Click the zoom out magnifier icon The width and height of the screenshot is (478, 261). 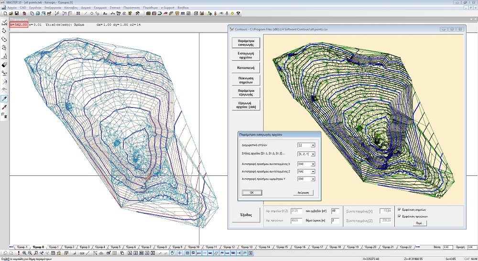(30, 252)
